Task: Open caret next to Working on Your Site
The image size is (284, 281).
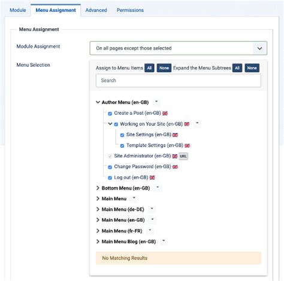Action: 197,123
